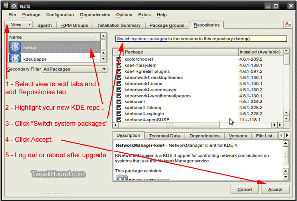Open the Extras menu
297x201 pixels.
145,15
